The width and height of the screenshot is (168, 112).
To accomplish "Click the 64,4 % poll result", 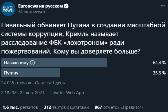I will [x=159, y=63].
